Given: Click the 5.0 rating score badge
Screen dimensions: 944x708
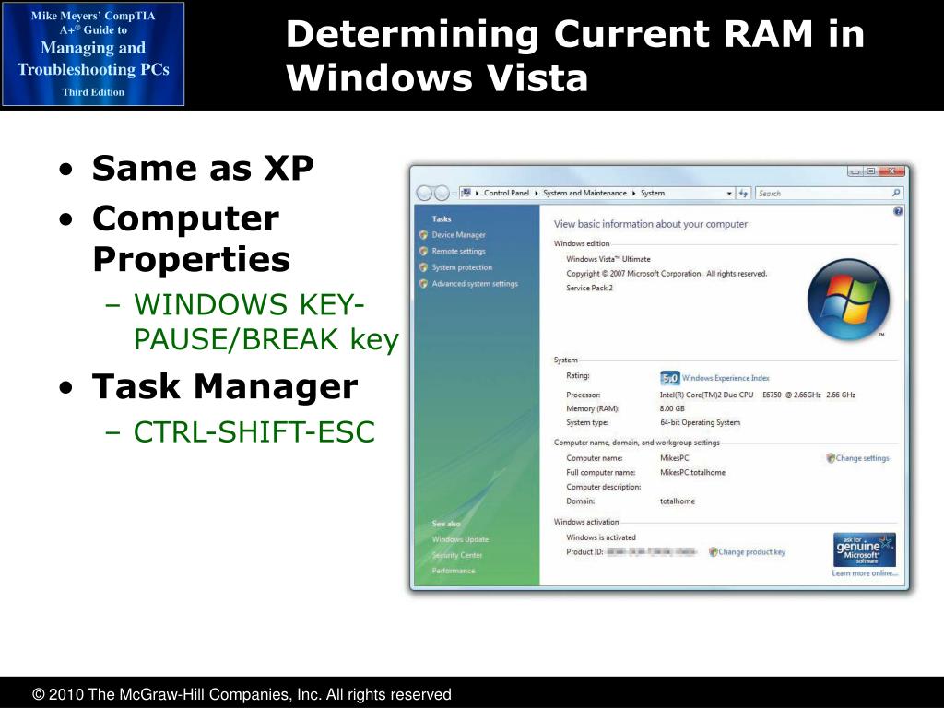Looking at the screenshot, I should [669, 378].
